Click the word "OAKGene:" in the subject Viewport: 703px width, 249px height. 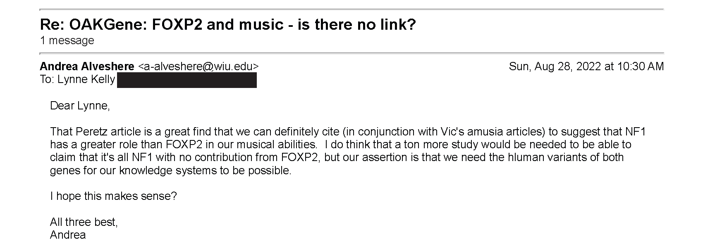point(109,25)
